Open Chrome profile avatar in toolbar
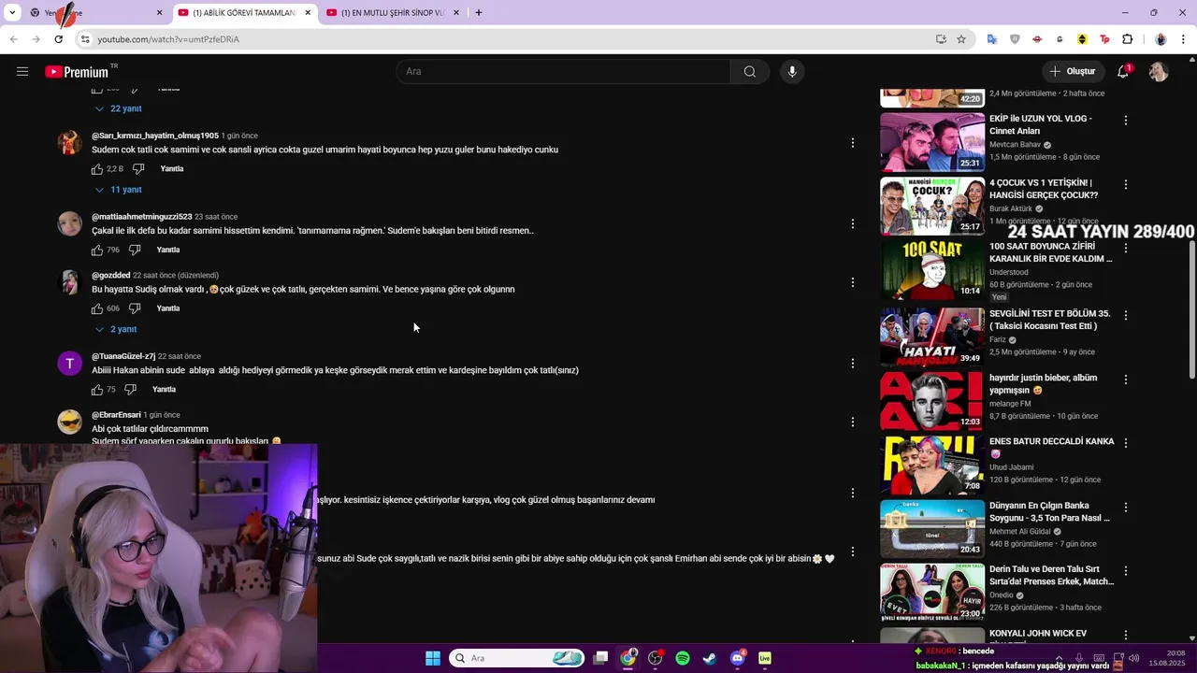The width and height of the screenshot is (1197, 673). coord(1161,39)
